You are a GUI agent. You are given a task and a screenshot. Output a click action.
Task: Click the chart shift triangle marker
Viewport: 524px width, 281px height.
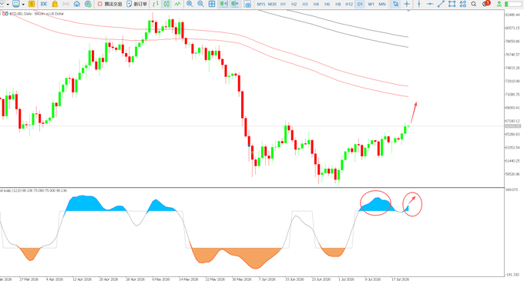pos(408,11)
